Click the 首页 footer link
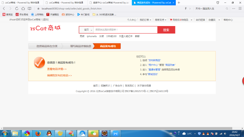Screen dimensions: 244x137 coord(95,86)
